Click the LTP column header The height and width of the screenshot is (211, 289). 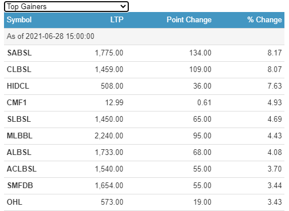tap(117, 19)
